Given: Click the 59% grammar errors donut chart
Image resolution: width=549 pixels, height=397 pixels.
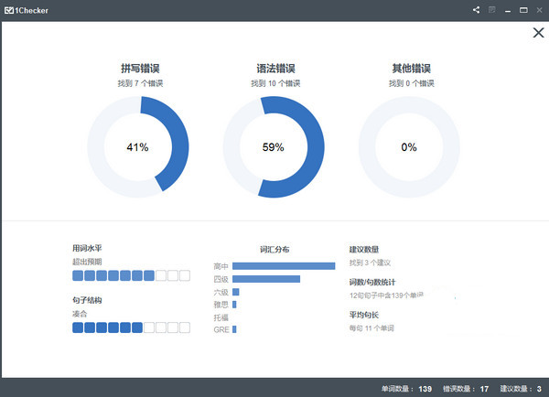Looking at the screenshot, I should 274,147.
